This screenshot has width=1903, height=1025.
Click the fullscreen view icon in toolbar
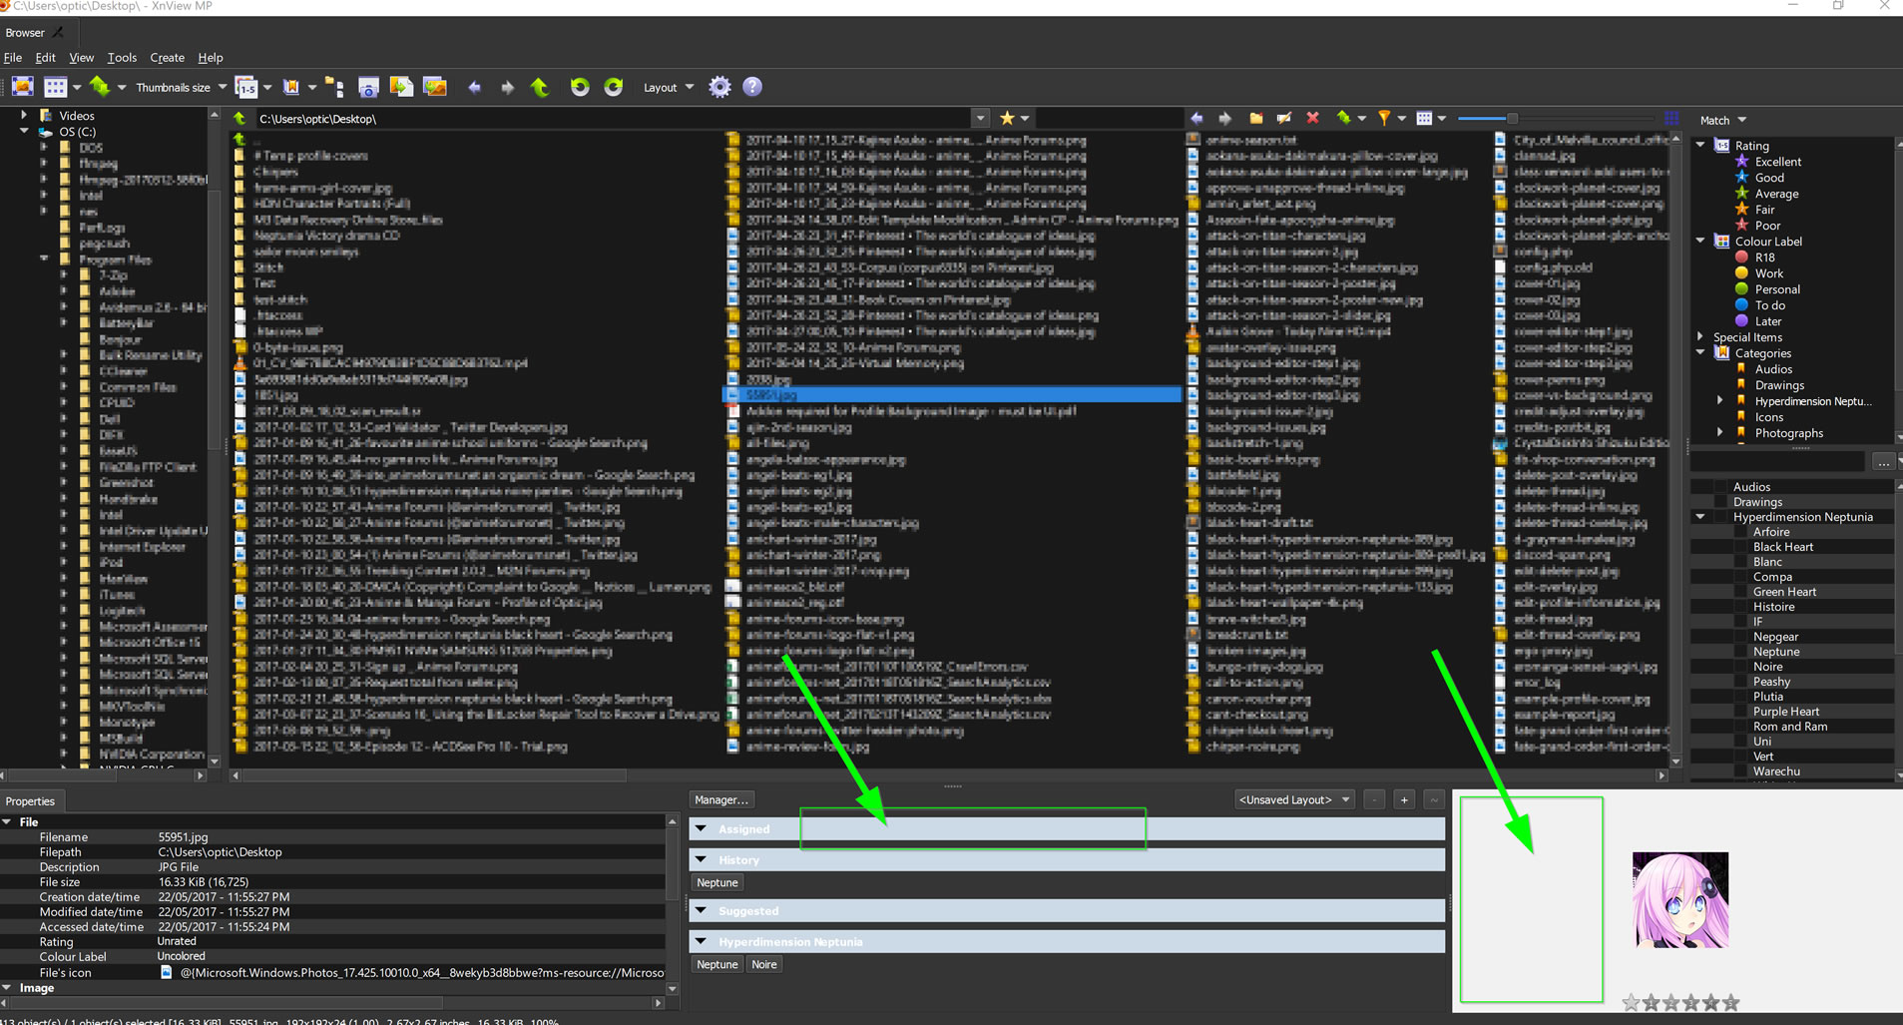23,87
